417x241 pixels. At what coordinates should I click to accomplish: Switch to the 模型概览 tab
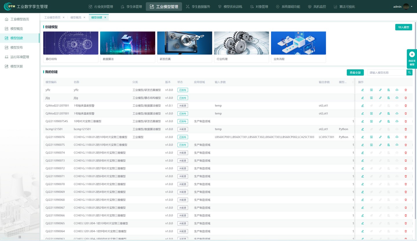click(x=76, y=17)
